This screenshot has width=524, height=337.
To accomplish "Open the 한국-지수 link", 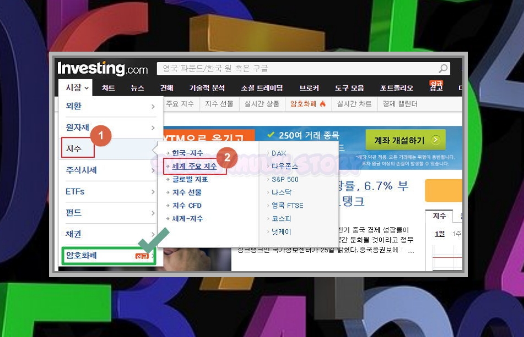I will 187,153.
